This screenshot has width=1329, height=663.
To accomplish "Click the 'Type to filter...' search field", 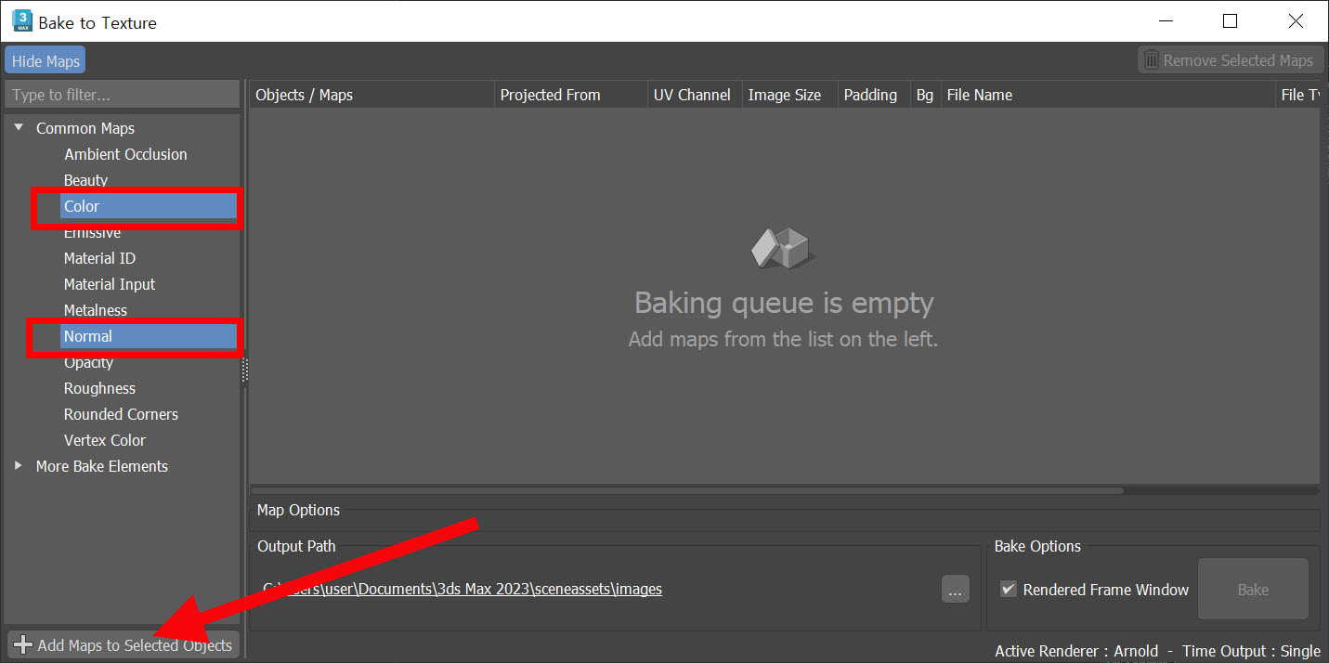I will pyautogui.click(x=123, y=95).
